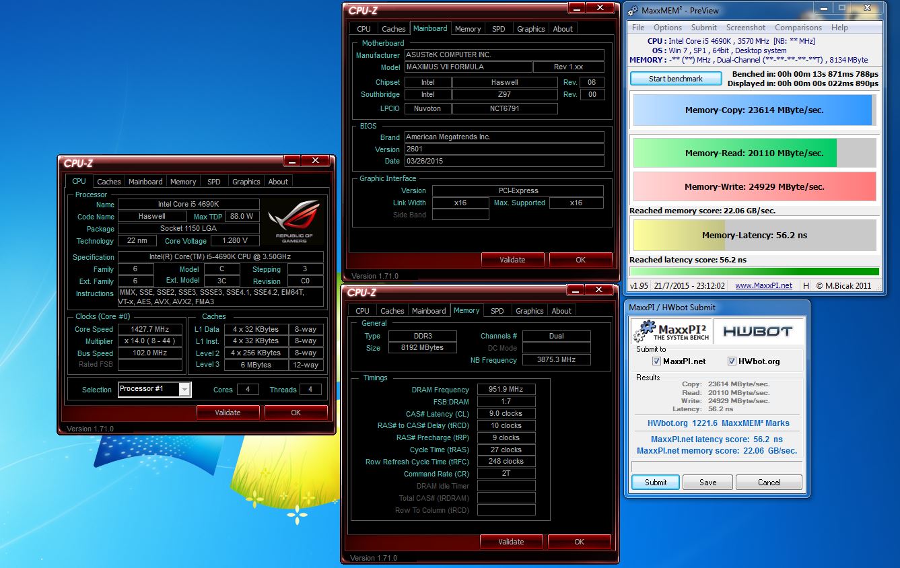Switch to Caches tab in CPU-Z CPU window

pyautogui.click(x=108, y=182)
